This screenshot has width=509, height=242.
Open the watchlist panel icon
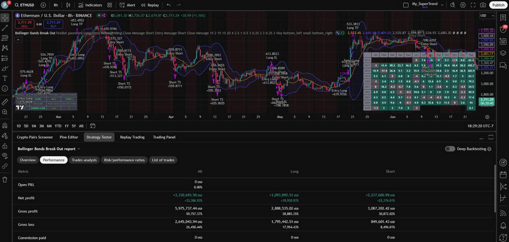(503, 18)
